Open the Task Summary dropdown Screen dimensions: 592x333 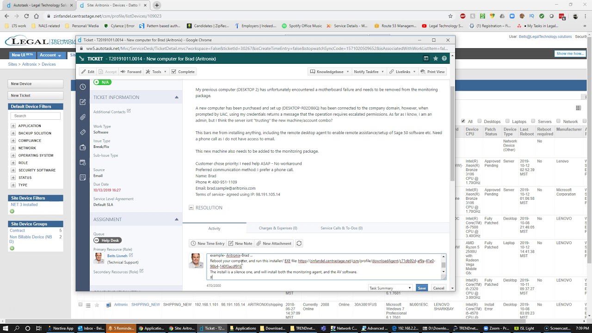[390, 288]
